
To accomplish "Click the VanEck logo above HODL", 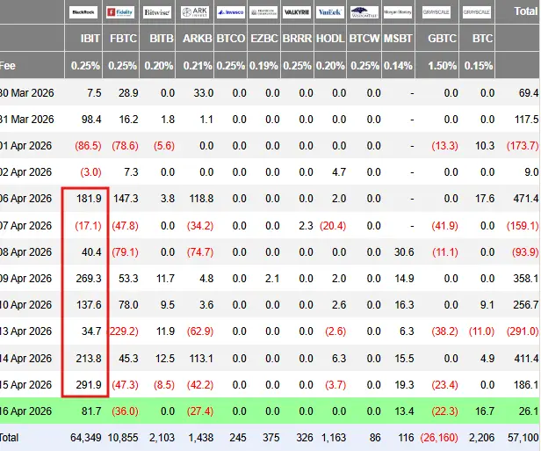I will click(x=330, y=12).
